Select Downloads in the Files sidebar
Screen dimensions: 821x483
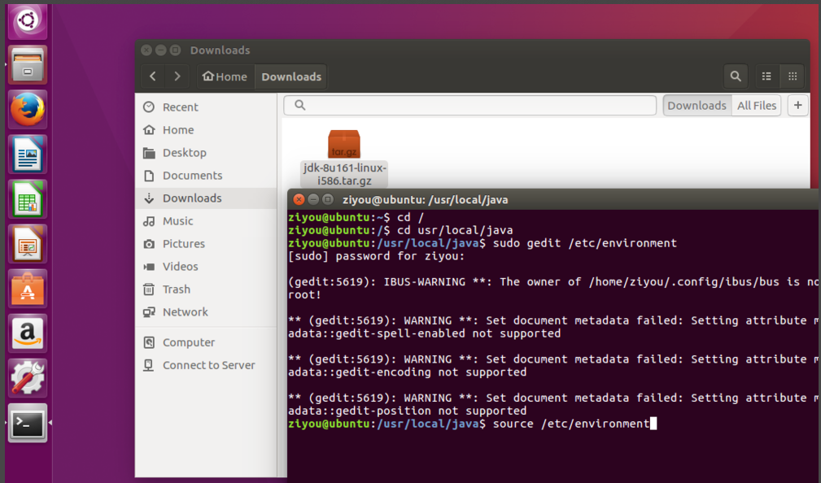point(206,198)
